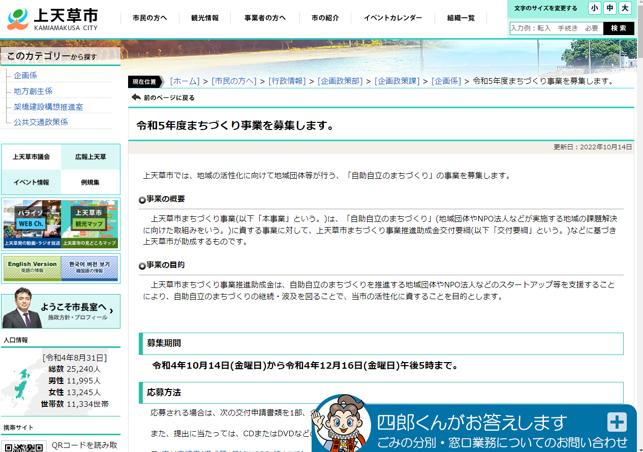Screen dimensions: 643x452
Task: Open the 上天草市 観光マップ banner
Action: pyautogui.click(x=90, y=223)
